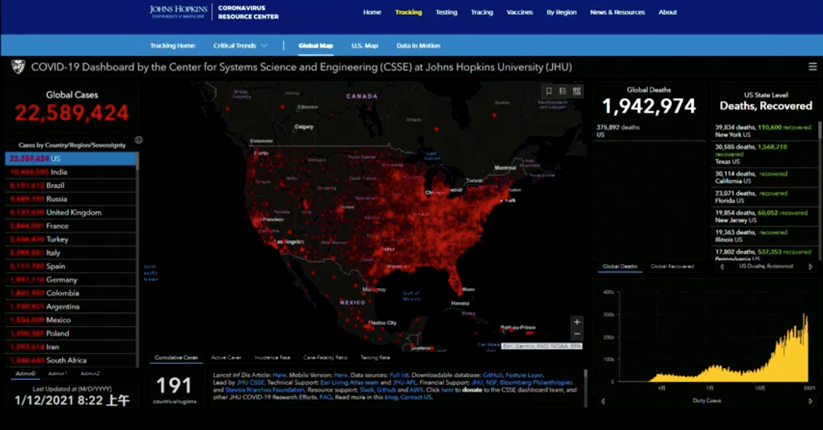Switch to the Data in Motion tab

(418, 45)
